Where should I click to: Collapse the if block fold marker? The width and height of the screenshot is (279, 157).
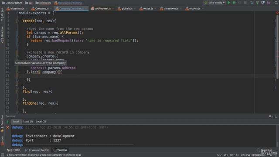(17, 37)
